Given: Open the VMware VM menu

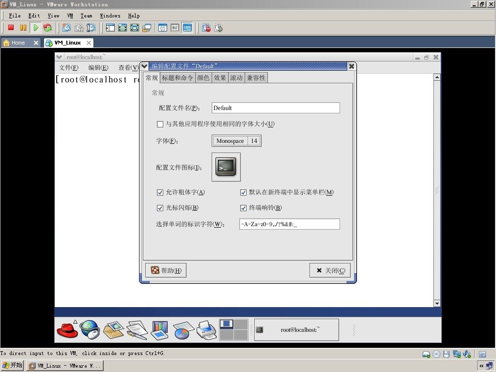Looking at the screenshot, I should pos(70,15).
